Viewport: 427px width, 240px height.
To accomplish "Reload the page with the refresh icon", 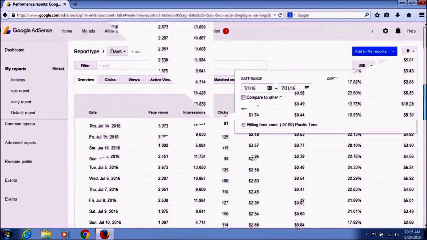I will tap(280, 15).
